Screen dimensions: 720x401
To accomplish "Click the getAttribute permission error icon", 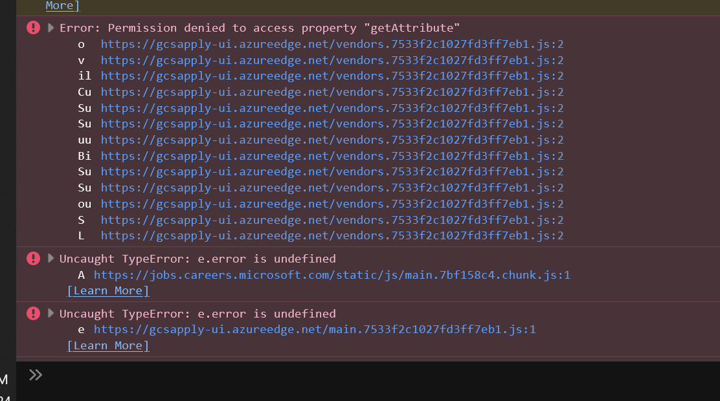I will [x=33, y=28].
